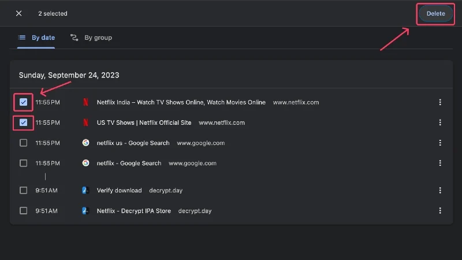Click the 2 selected label
This screenshot has height=260, width=462.
[x=53, y=13]
